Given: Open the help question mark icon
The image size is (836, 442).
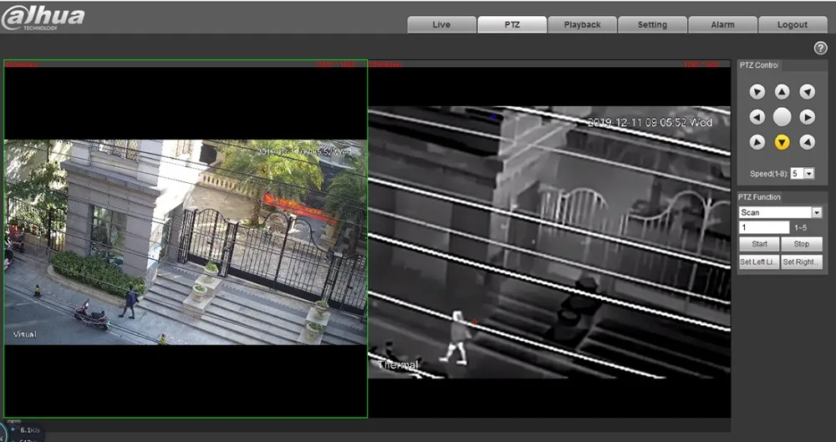Looking at the screenshot, I should pyautogui.click(x=820, y=48).
